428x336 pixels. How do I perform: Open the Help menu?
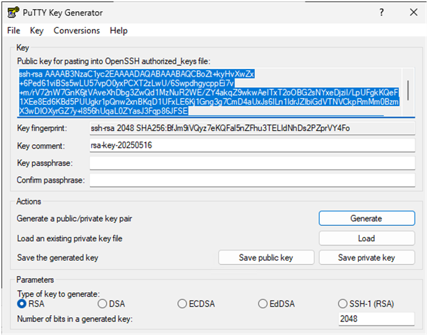[119, 31]
